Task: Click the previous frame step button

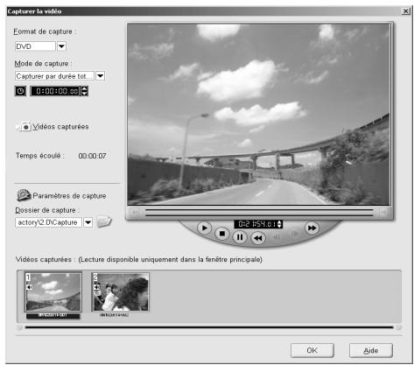Action: tap(277, 237)
